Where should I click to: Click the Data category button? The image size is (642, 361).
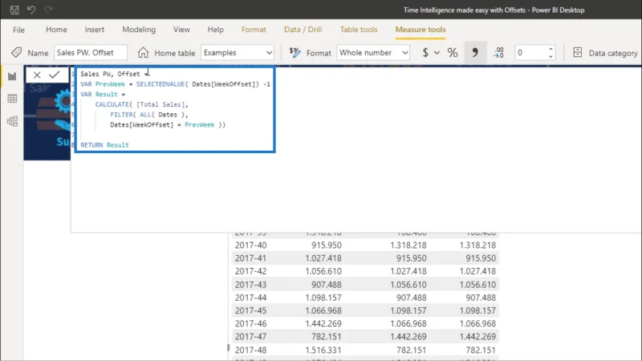(606, 53)
